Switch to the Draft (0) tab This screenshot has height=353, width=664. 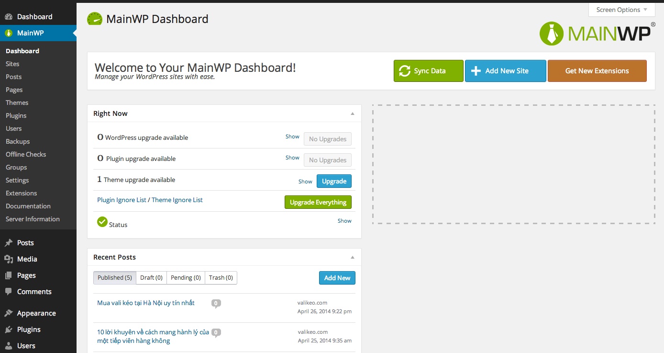(x=151, y=278)
